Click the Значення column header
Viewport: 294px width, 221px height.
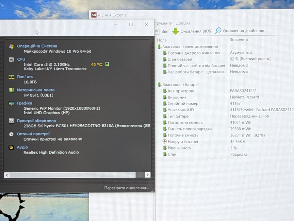coord(239,40)
